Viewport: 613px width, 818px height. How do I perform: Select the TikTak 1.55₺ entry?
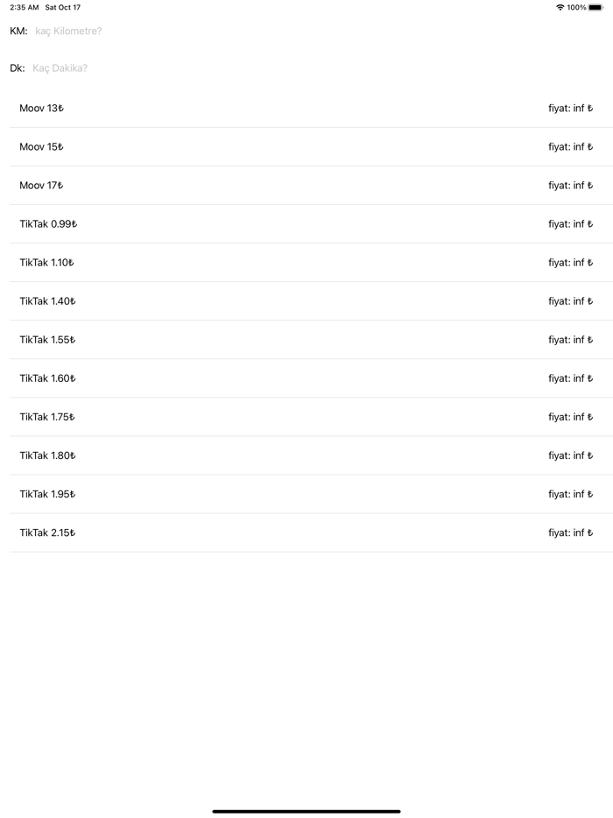(x=306, y=340)
